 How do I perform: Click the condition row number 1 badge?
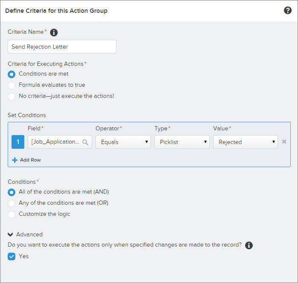tap(18, 142)
